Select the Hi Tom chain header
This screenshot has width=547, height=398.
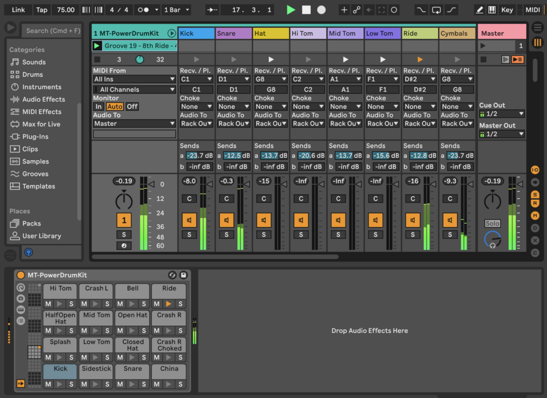(x=308, y=33)
